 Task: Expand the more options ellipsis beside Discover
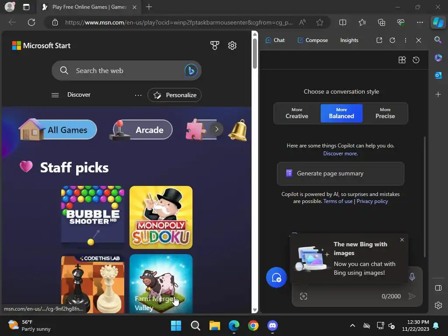[x=138, y=95]
